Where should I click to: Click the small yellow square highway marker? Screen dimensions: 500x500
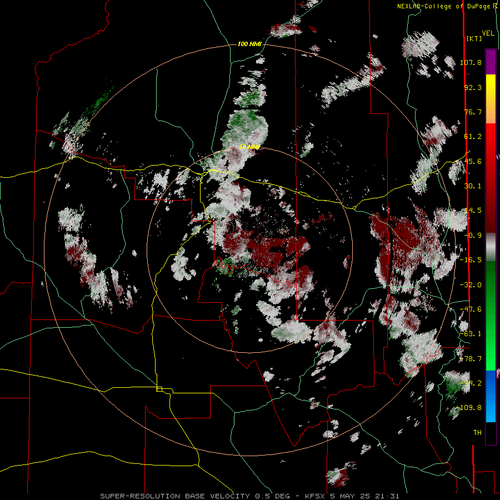159,389
